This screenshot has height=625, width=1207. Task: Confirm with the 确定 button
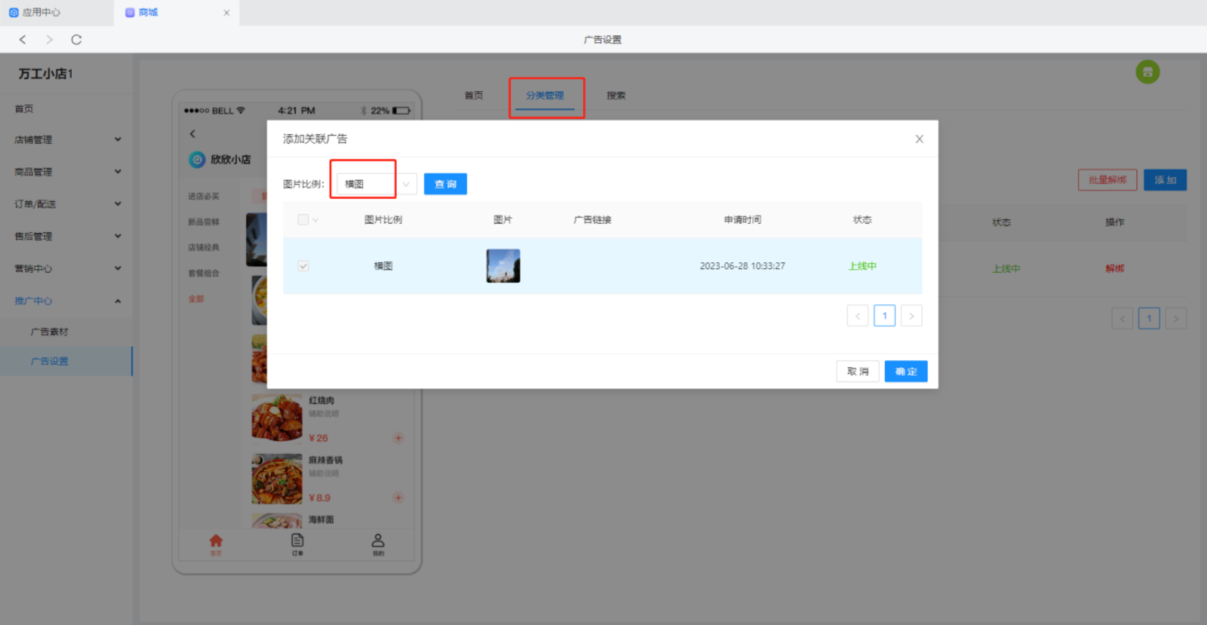(x=905, y=372)
